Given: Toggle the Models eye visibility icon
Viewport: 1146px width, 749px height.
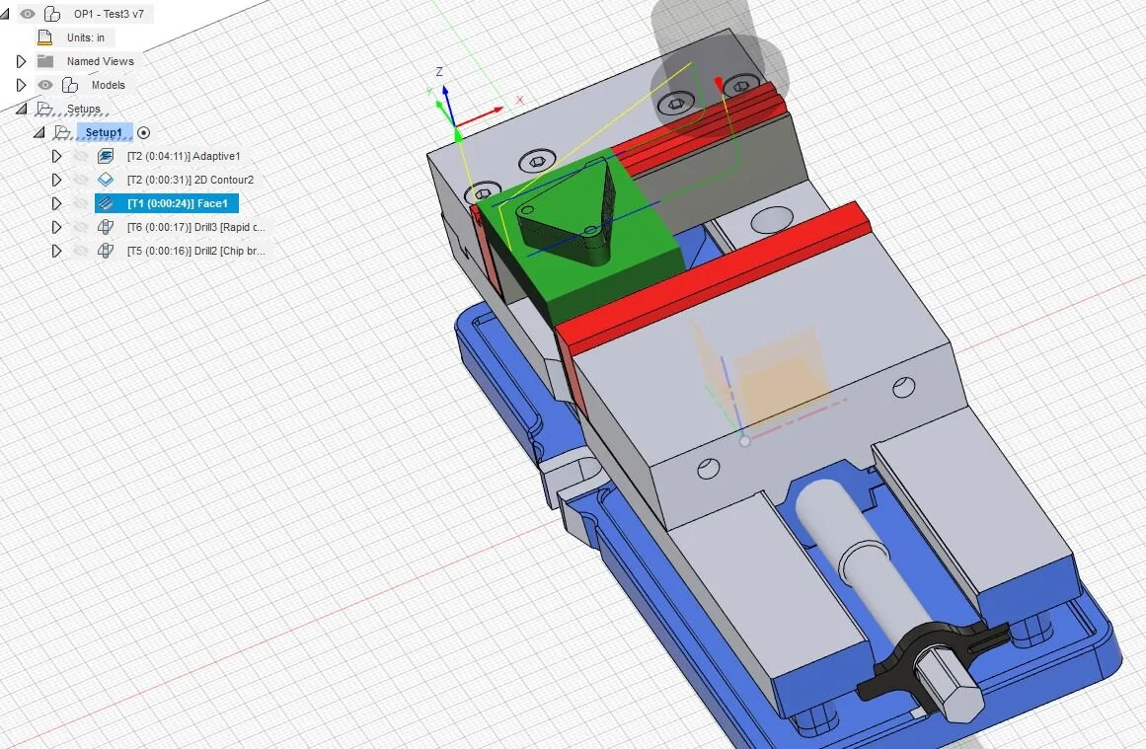Looking at the screenshot, I should pyautogui.click(x=45, y=85).
